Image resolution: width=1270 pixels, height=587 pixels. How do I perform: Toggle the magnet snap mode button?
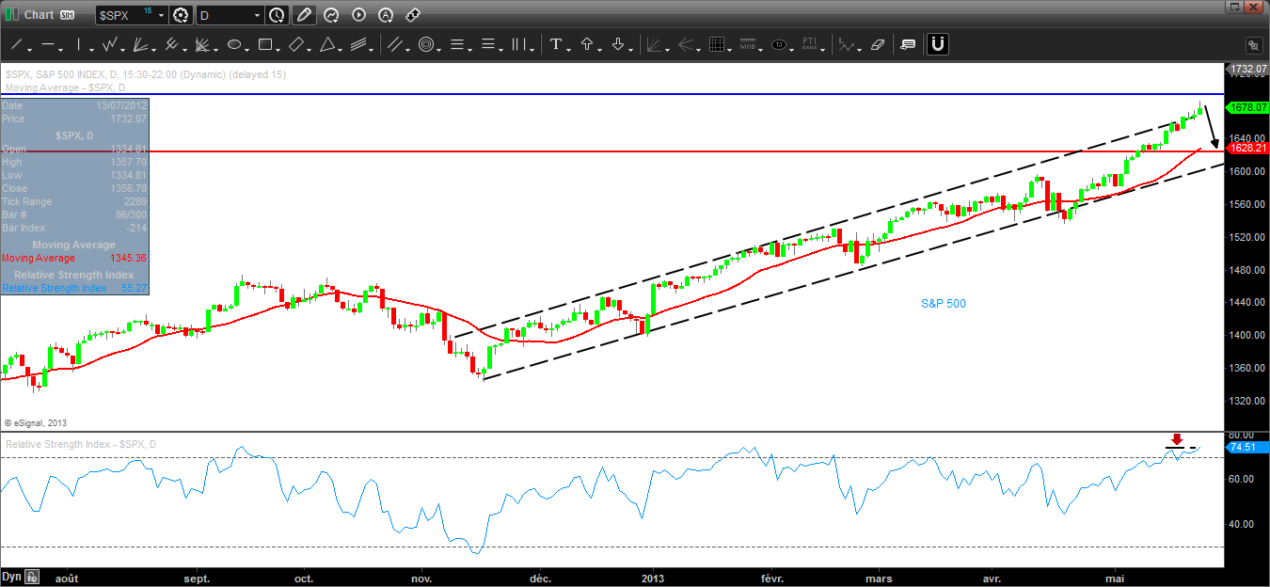click(938, 44)
